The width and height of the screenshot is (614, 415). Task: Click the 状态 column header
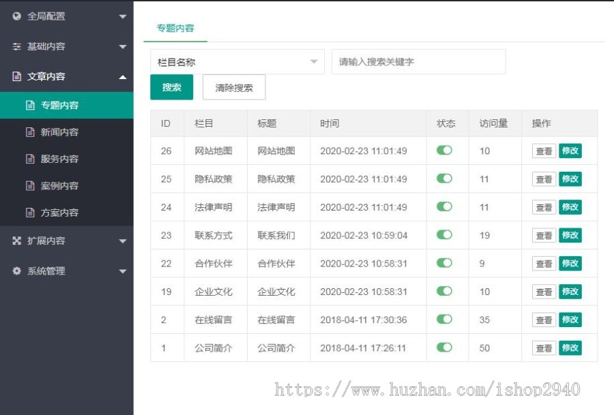[446, 123]
